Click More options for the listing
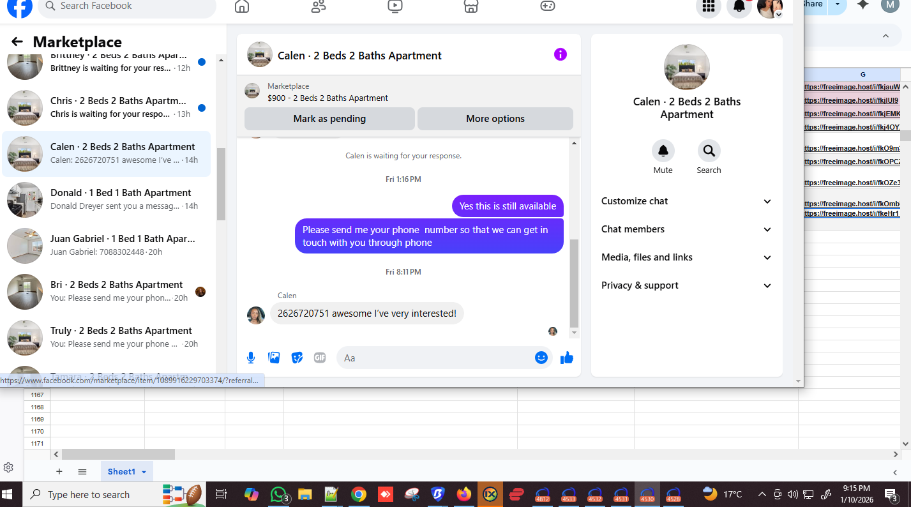Screen dimensions: 911x507 pyautogui.click(x=495, y=119)
